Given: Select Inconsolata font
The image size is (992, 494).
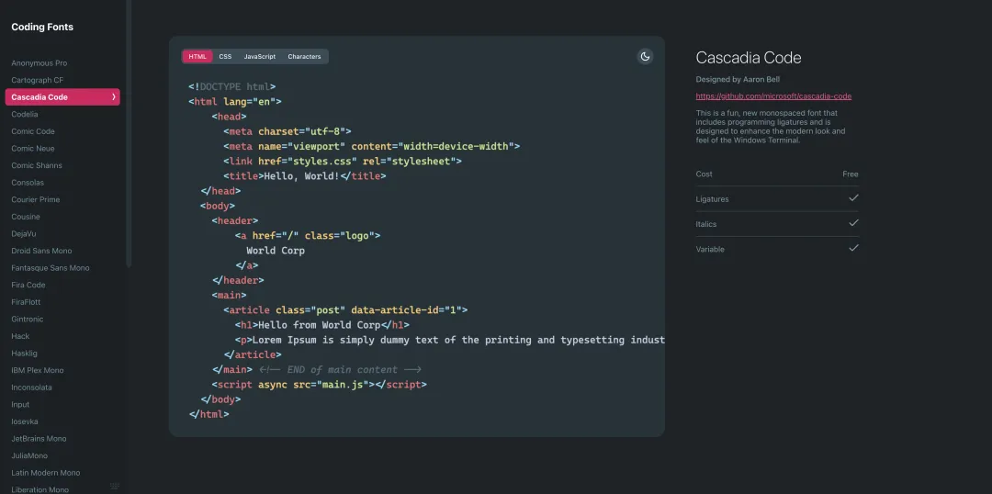Looking at the screenshot, I should 31,387.
